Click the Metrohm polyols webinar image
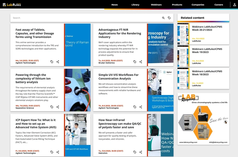Image resolution: width=238 pixels, height=157 pixels. [161, 135]
